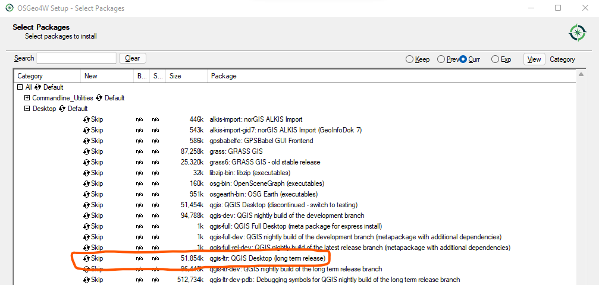Click the Skip cycle icon for qgis-full-dev
Image resolution: width=599 pixels, height=285 pixels.
[x=87, y=237]
